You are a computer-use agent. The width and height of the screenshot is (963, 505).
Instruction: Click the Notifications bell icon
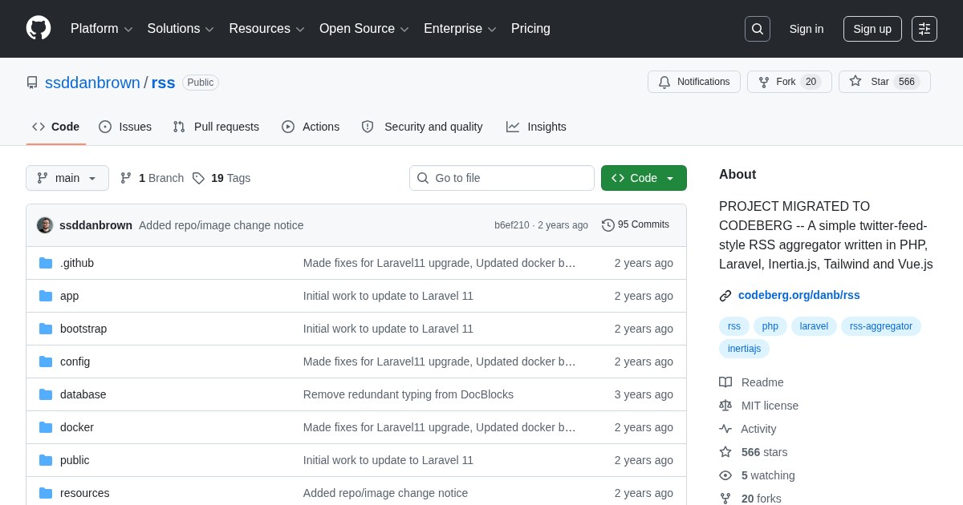pyautogui.click(x=664, y=82)
